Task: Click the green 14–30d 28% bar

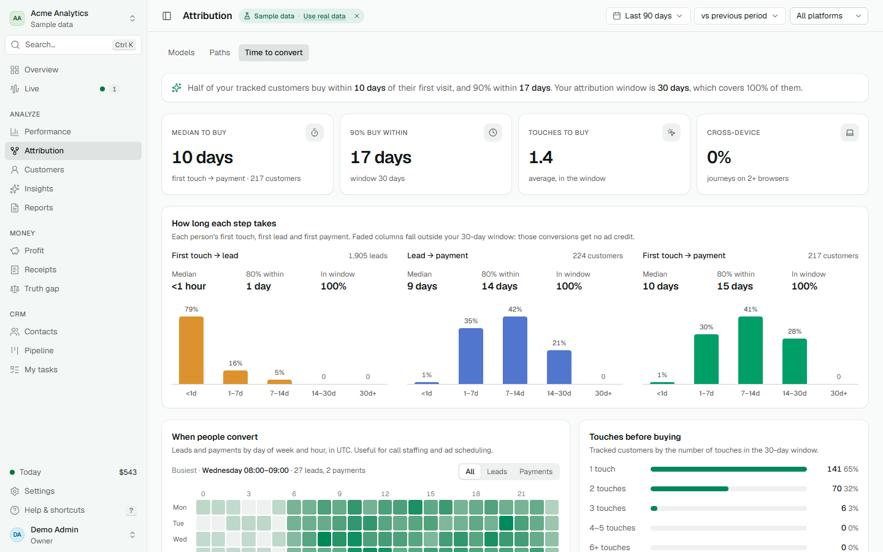Action: point(795,361)
